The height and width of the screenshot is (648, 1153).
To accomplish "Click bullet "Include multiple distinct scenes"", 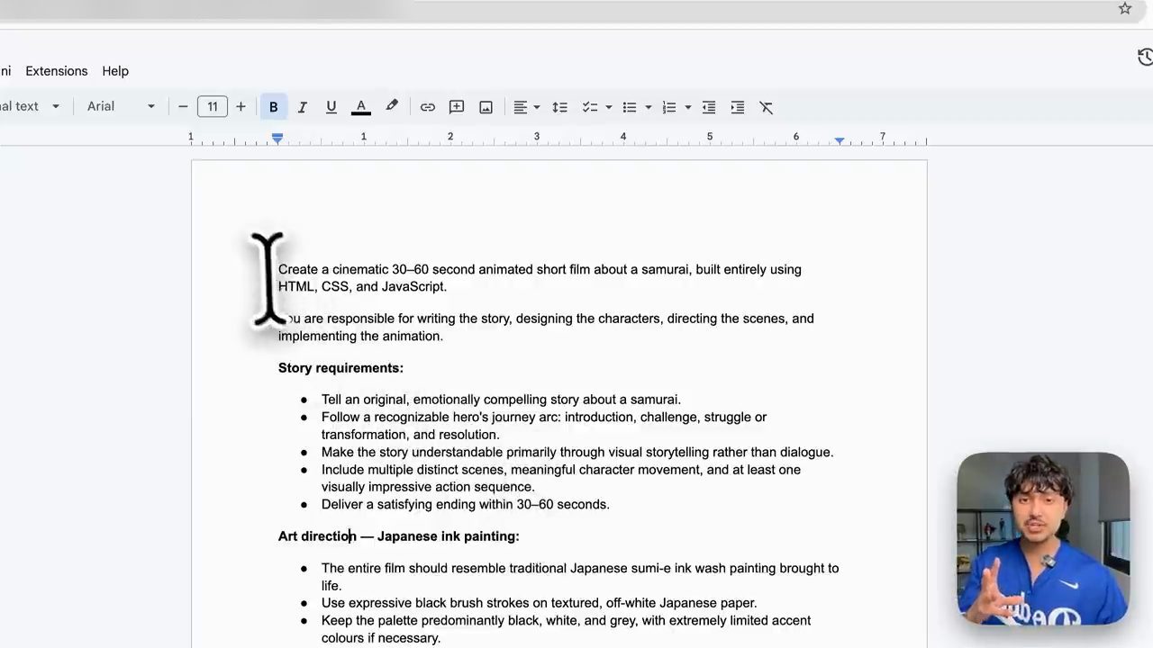I will tap(561, 478).
